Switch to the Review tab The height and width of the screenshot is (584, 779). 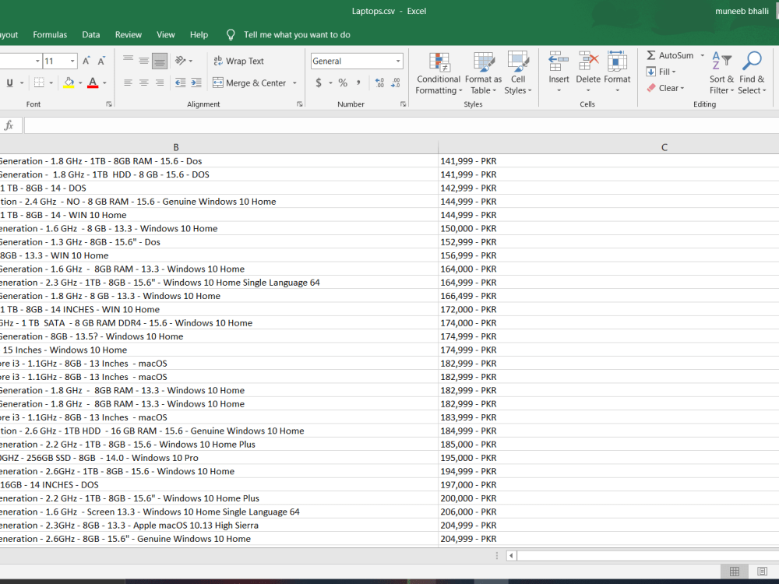click(129, 35)
